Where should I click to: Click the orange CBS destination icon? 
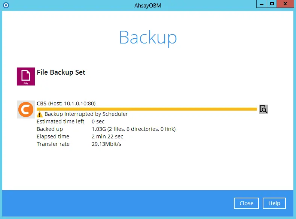click(x=26, y=109)
